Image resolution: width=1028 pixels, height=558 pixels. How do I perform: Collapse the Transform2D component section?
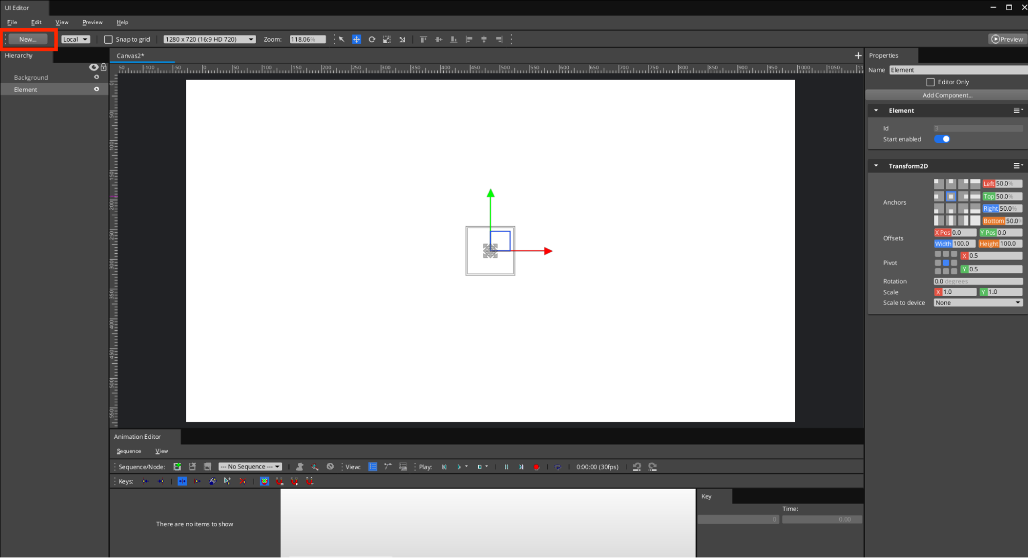pos(876,166)
